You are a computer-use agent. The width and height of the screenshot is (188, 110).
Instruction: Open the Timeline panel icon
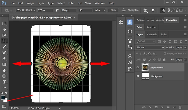[x=121, y=22]
